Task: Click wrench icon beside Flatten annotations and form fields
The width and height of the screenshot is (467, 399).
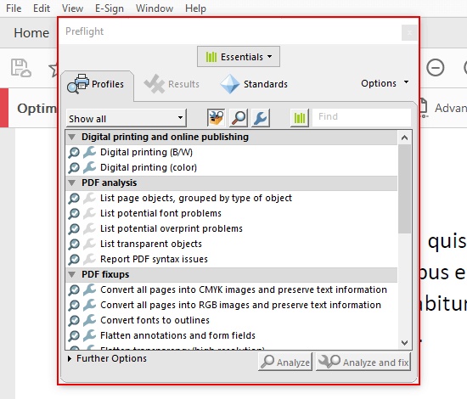Action: [x=89, y=335]
